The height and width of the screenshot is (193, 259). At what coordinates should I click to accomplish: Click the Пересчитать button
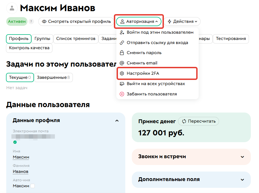(198, 121)
